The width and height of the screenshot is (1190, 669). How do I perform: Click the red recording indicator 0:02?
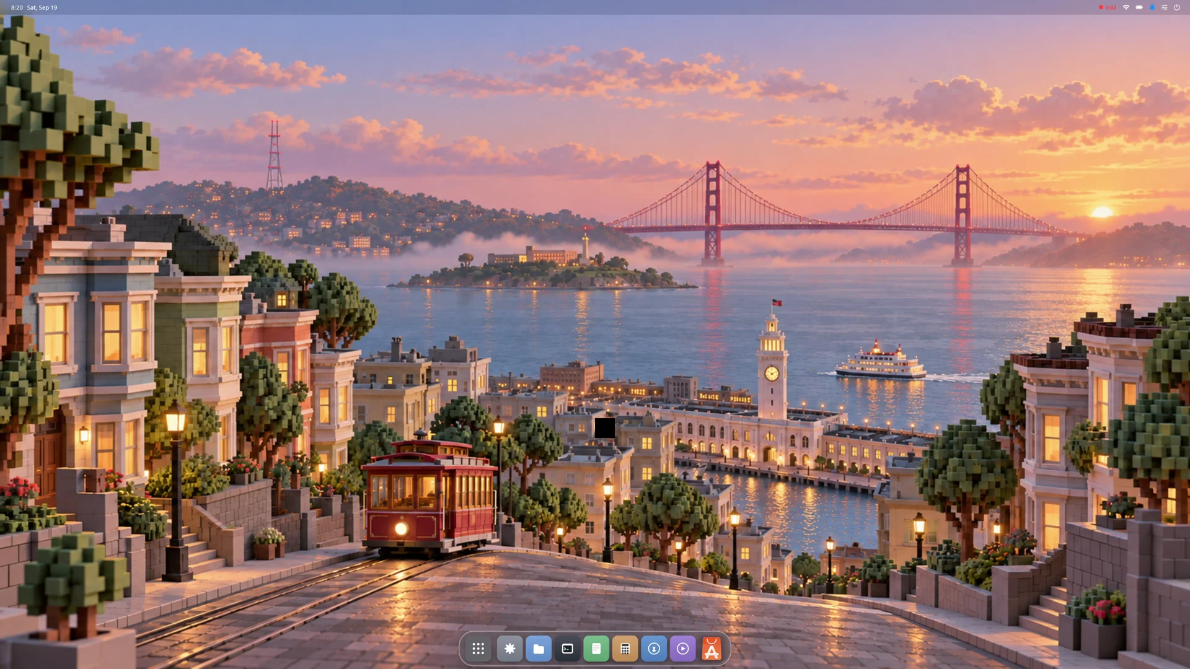point(1108,7)
